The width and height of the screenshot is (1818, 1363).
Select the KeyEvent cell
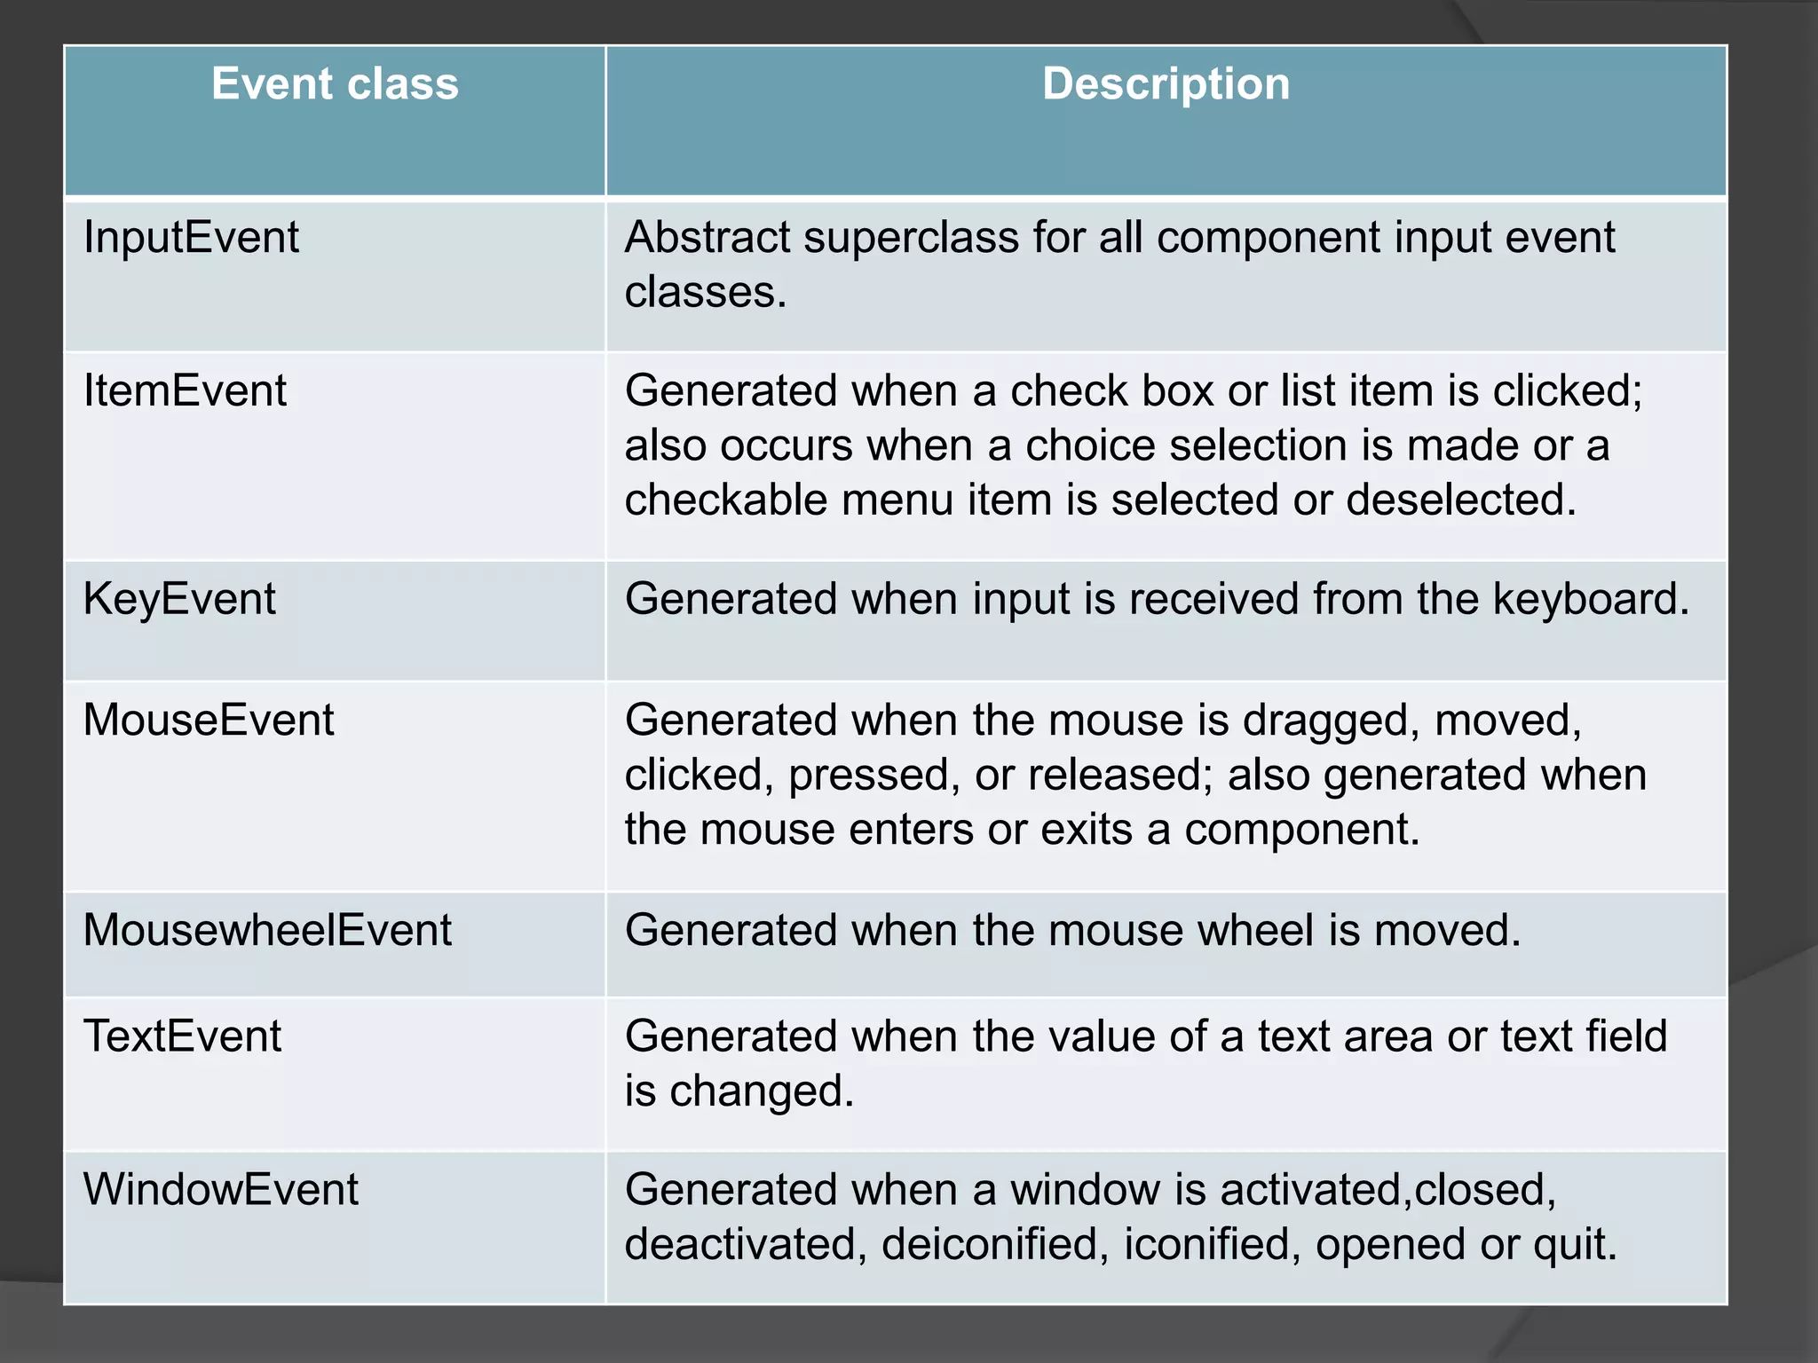[x=179, y=599]
